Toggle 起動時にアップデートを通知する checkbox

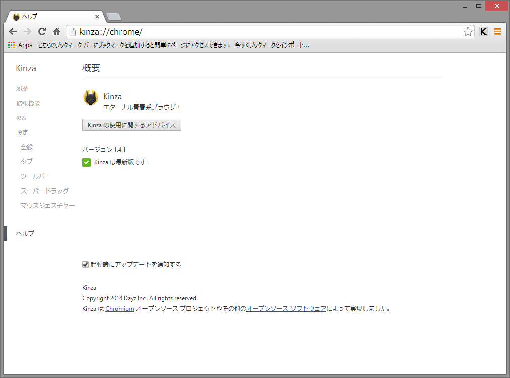(86, 264)
